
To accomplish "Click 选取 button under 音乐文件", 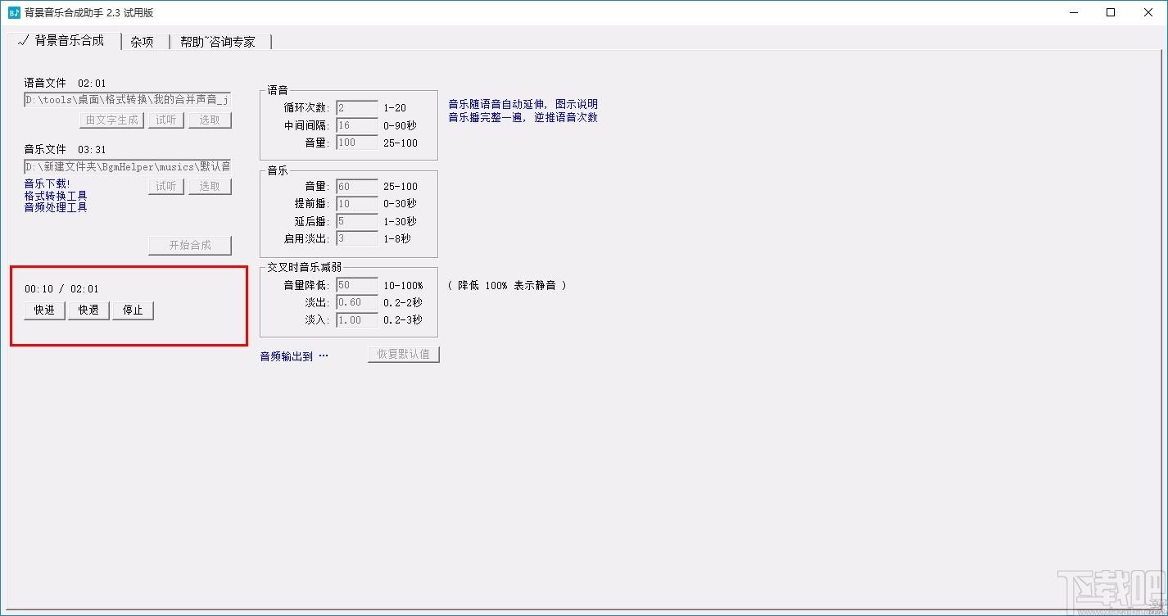I will coord(210,186).
